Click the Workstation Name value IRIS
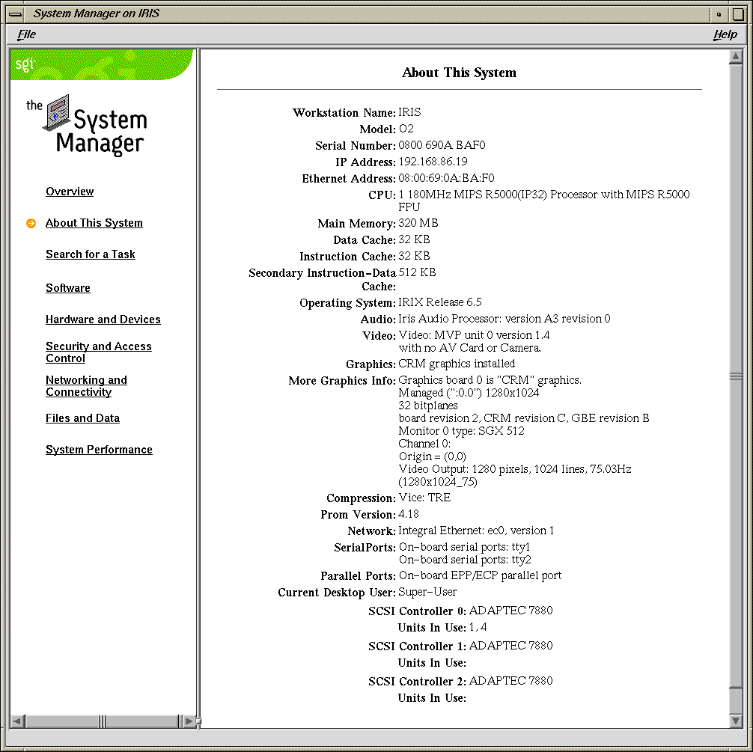 click(x=409, y=112)
